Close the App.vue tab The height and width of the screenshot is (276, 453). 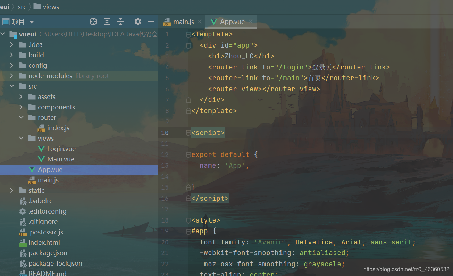pos(250,22)
